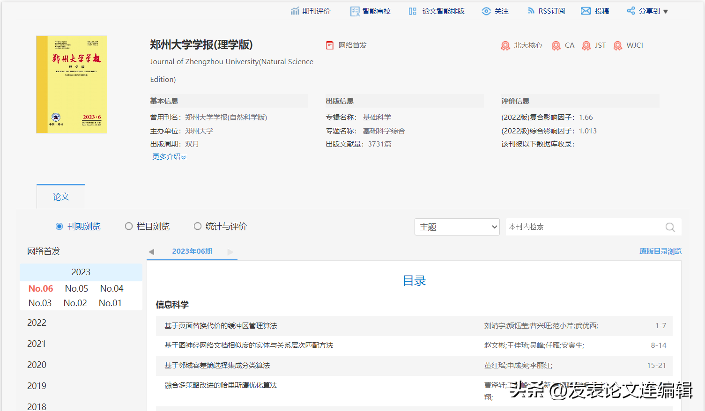Open the 网络首发 sidebar section
The height and width of the screenshot is (411, 705).
[x=44, y=251]
